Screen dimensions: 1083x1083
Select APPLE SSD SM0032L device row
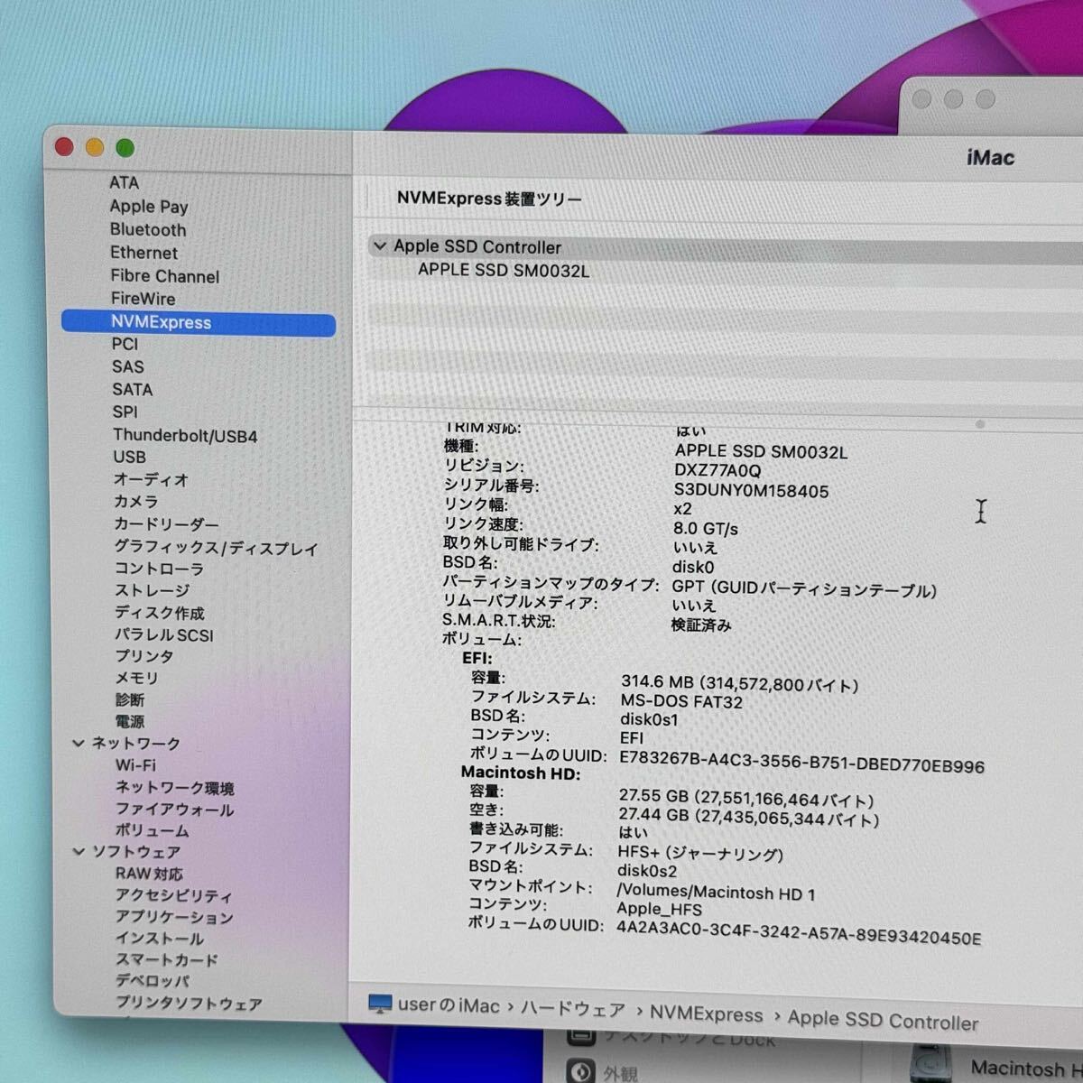click(504, 270)
